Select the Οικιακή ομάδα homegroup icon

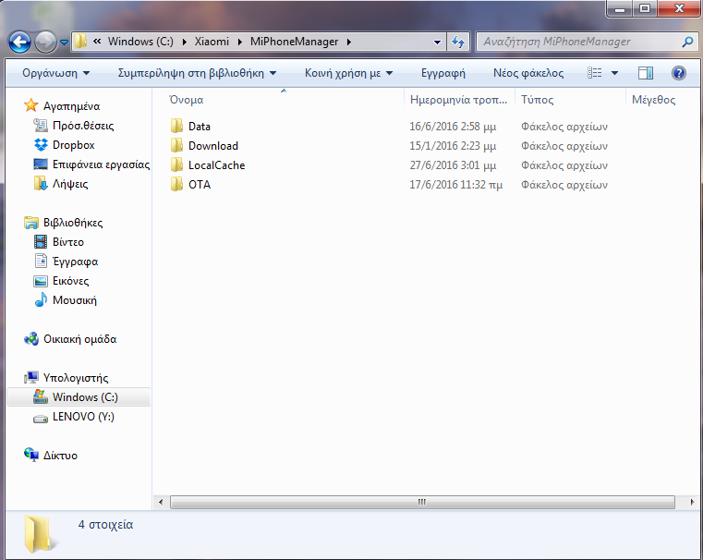coord(31,339)
